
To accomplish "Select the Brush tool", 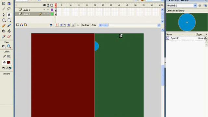I will click(x=9, y=26).
